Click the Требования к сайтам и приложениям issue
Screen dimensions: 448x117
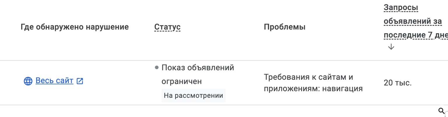coord(313,83)
